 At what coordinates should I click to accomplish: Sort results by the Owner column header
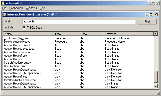point(90,34)
